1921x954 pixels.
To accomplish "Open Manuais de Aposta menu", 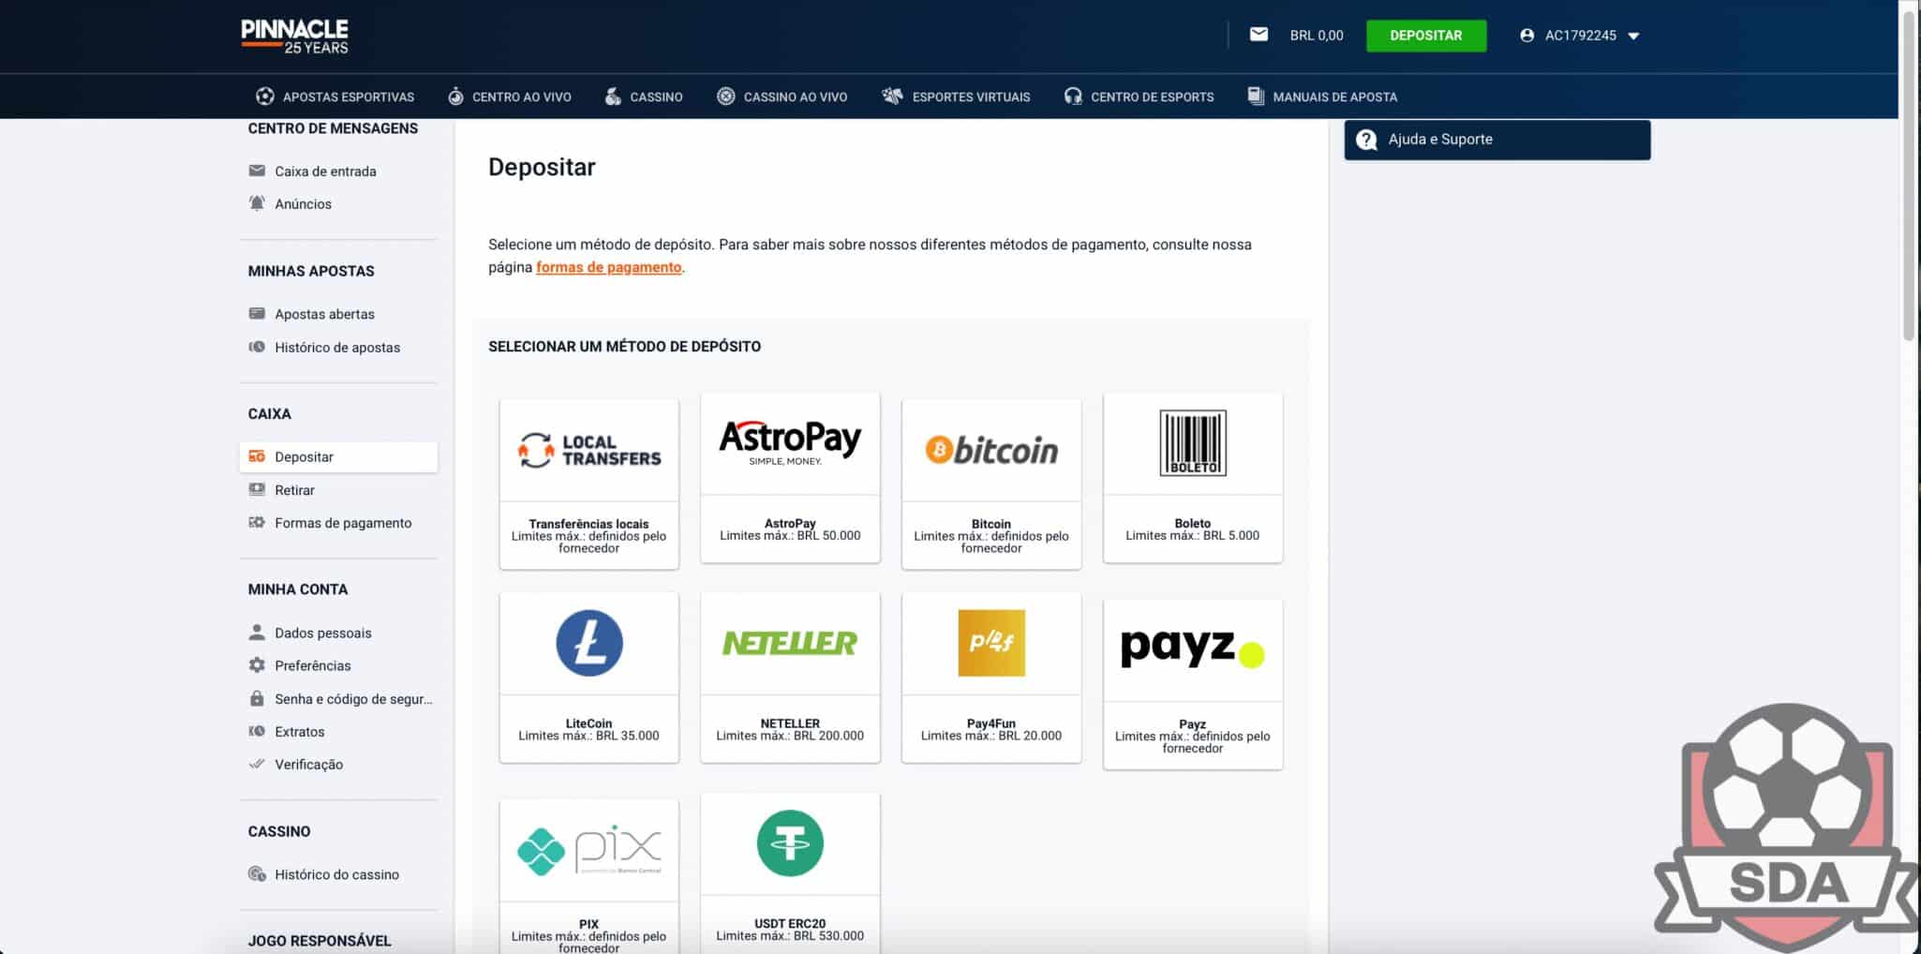I will [x=1322, y=97].
